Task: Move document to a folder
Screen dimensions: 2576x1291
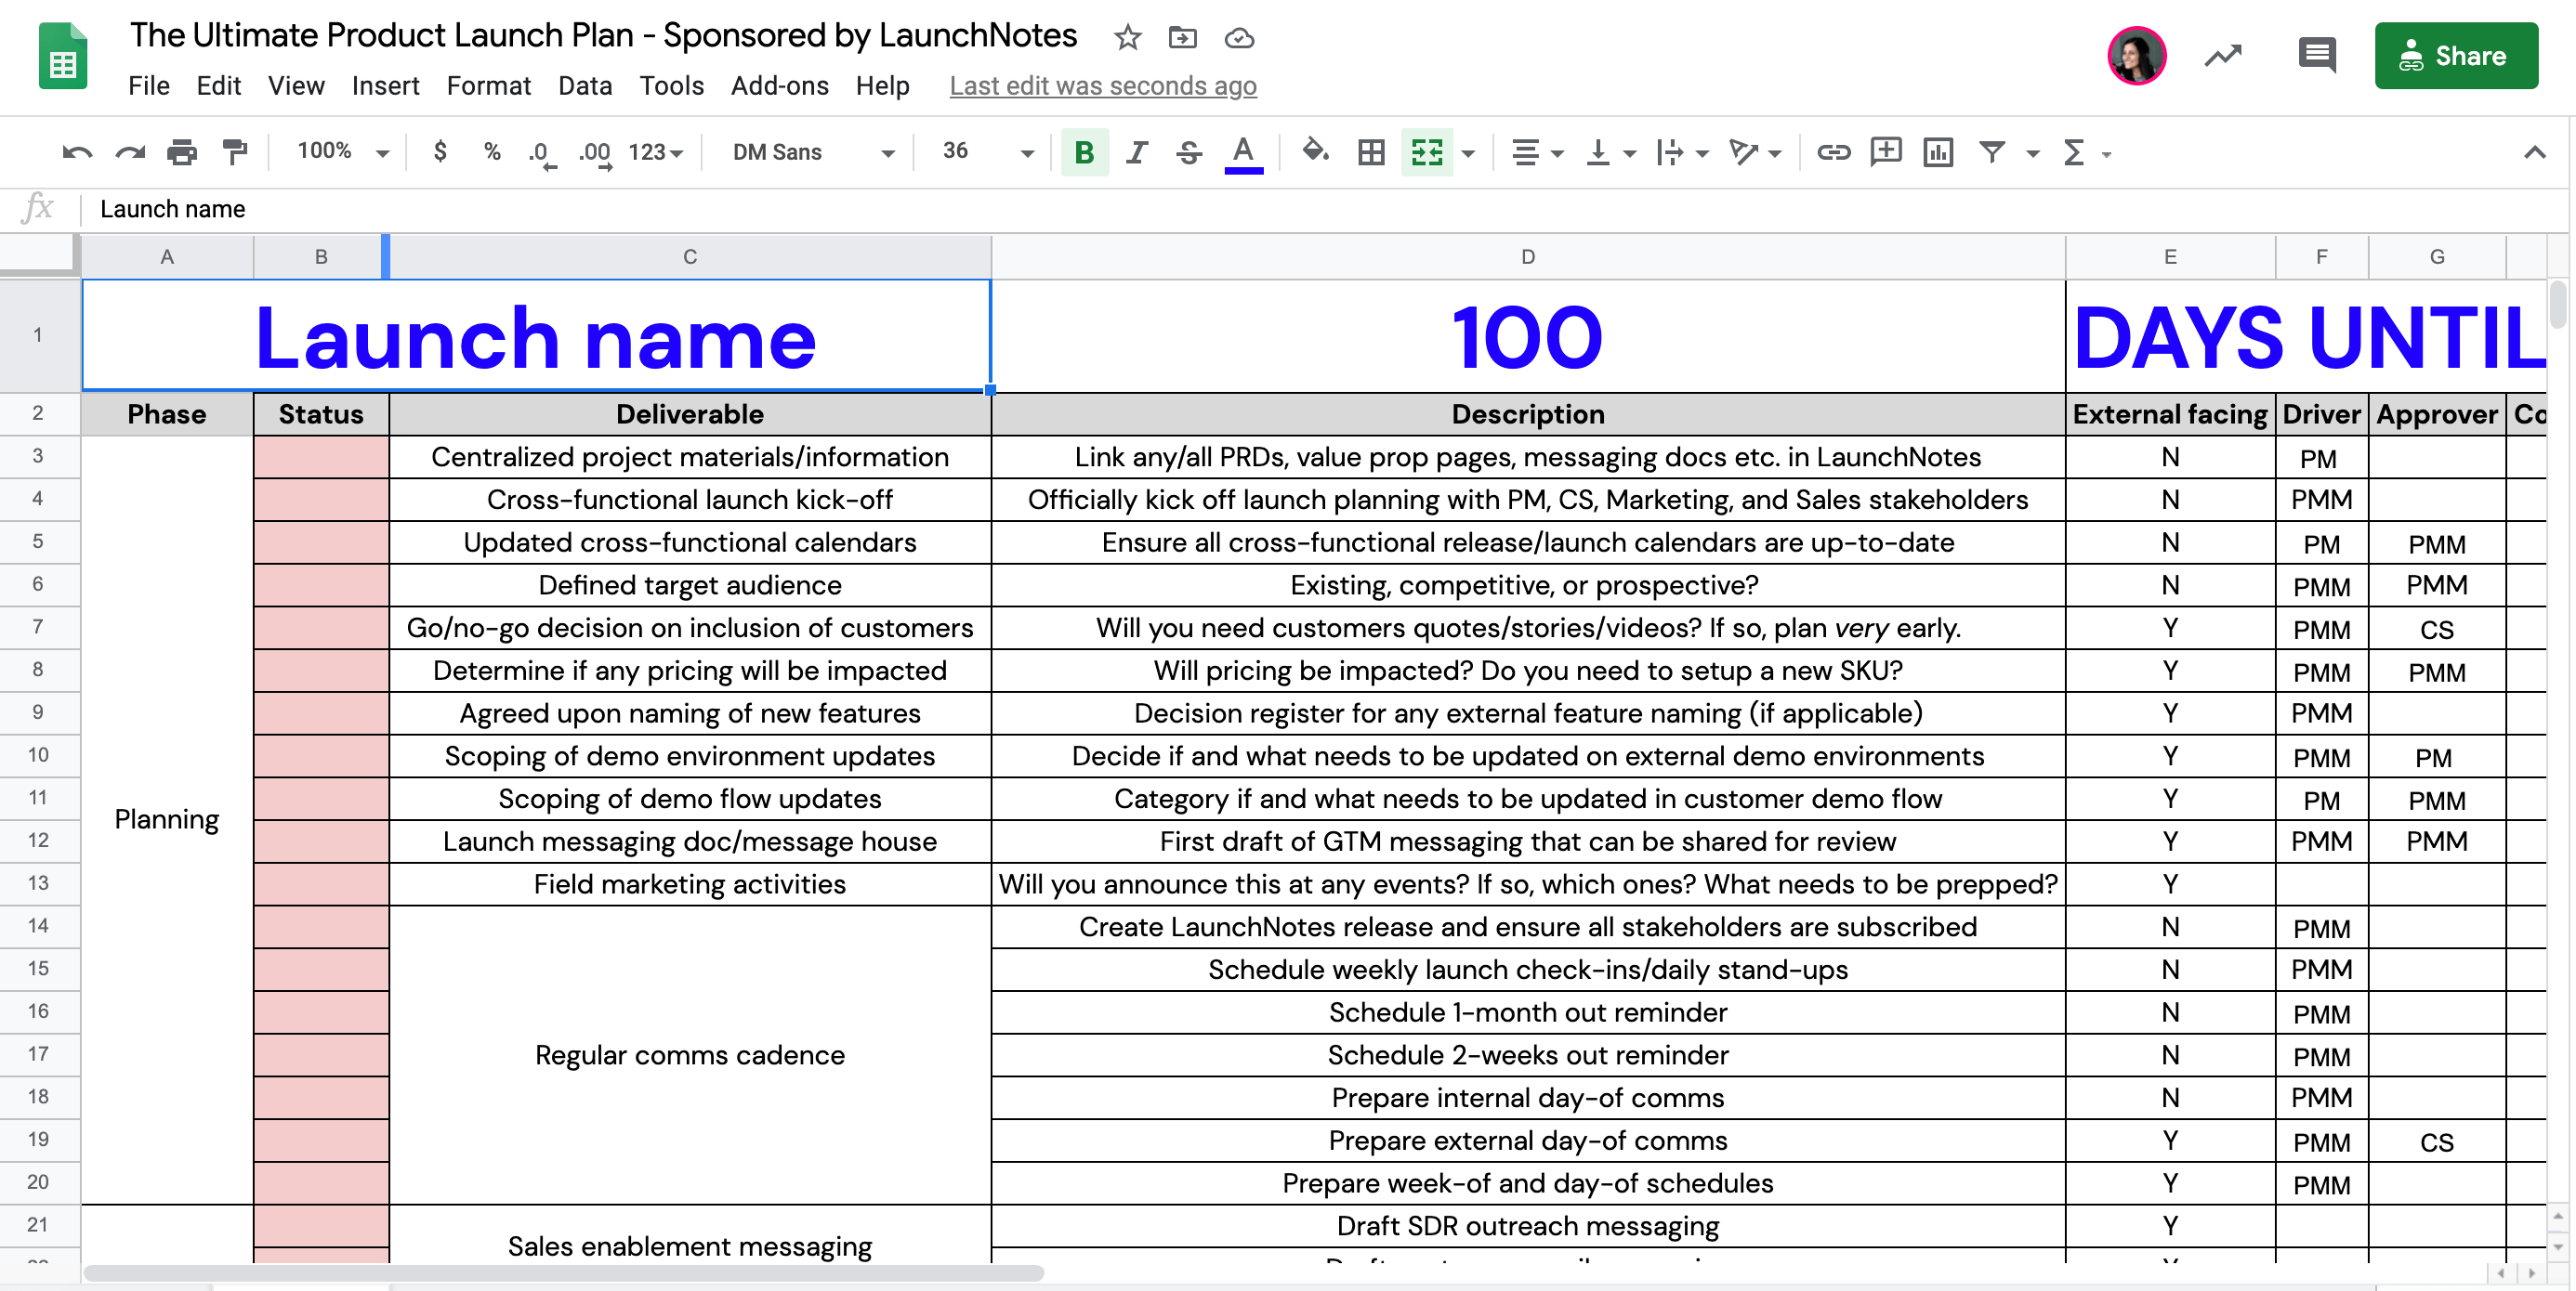Action: pyautogui.click(x=1182, y=38)
